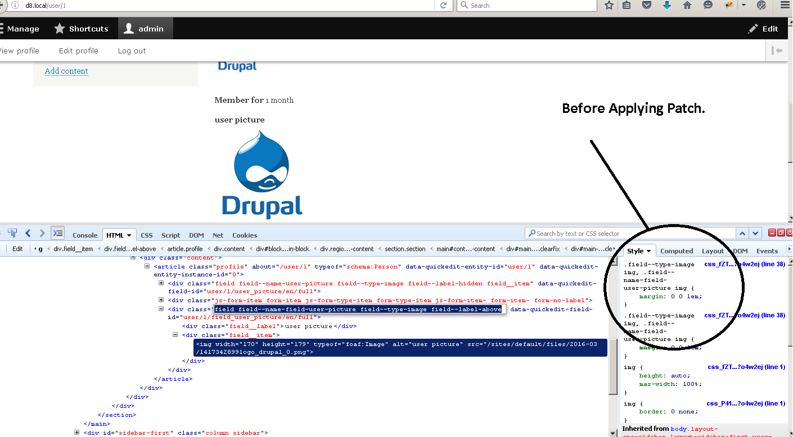The height and width of the screenshot is (437, 793).
Task: Click the Pocket save icon
Action: click(647, 5)
